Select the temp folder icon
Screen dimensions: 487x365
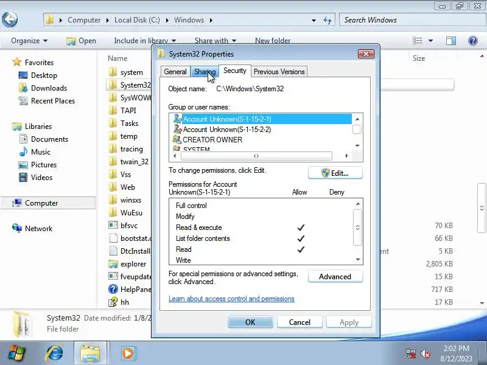[113, 136]
